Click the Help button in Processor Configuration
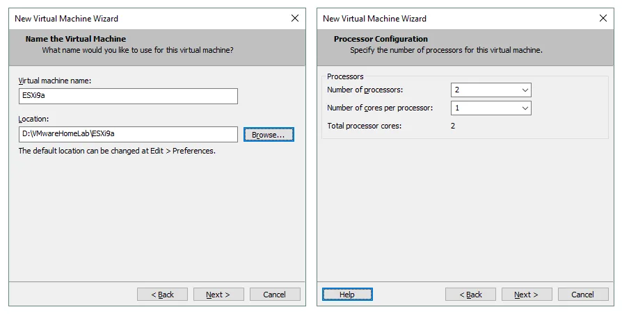This screenshot has height=314, width=622. pos(347,295)
